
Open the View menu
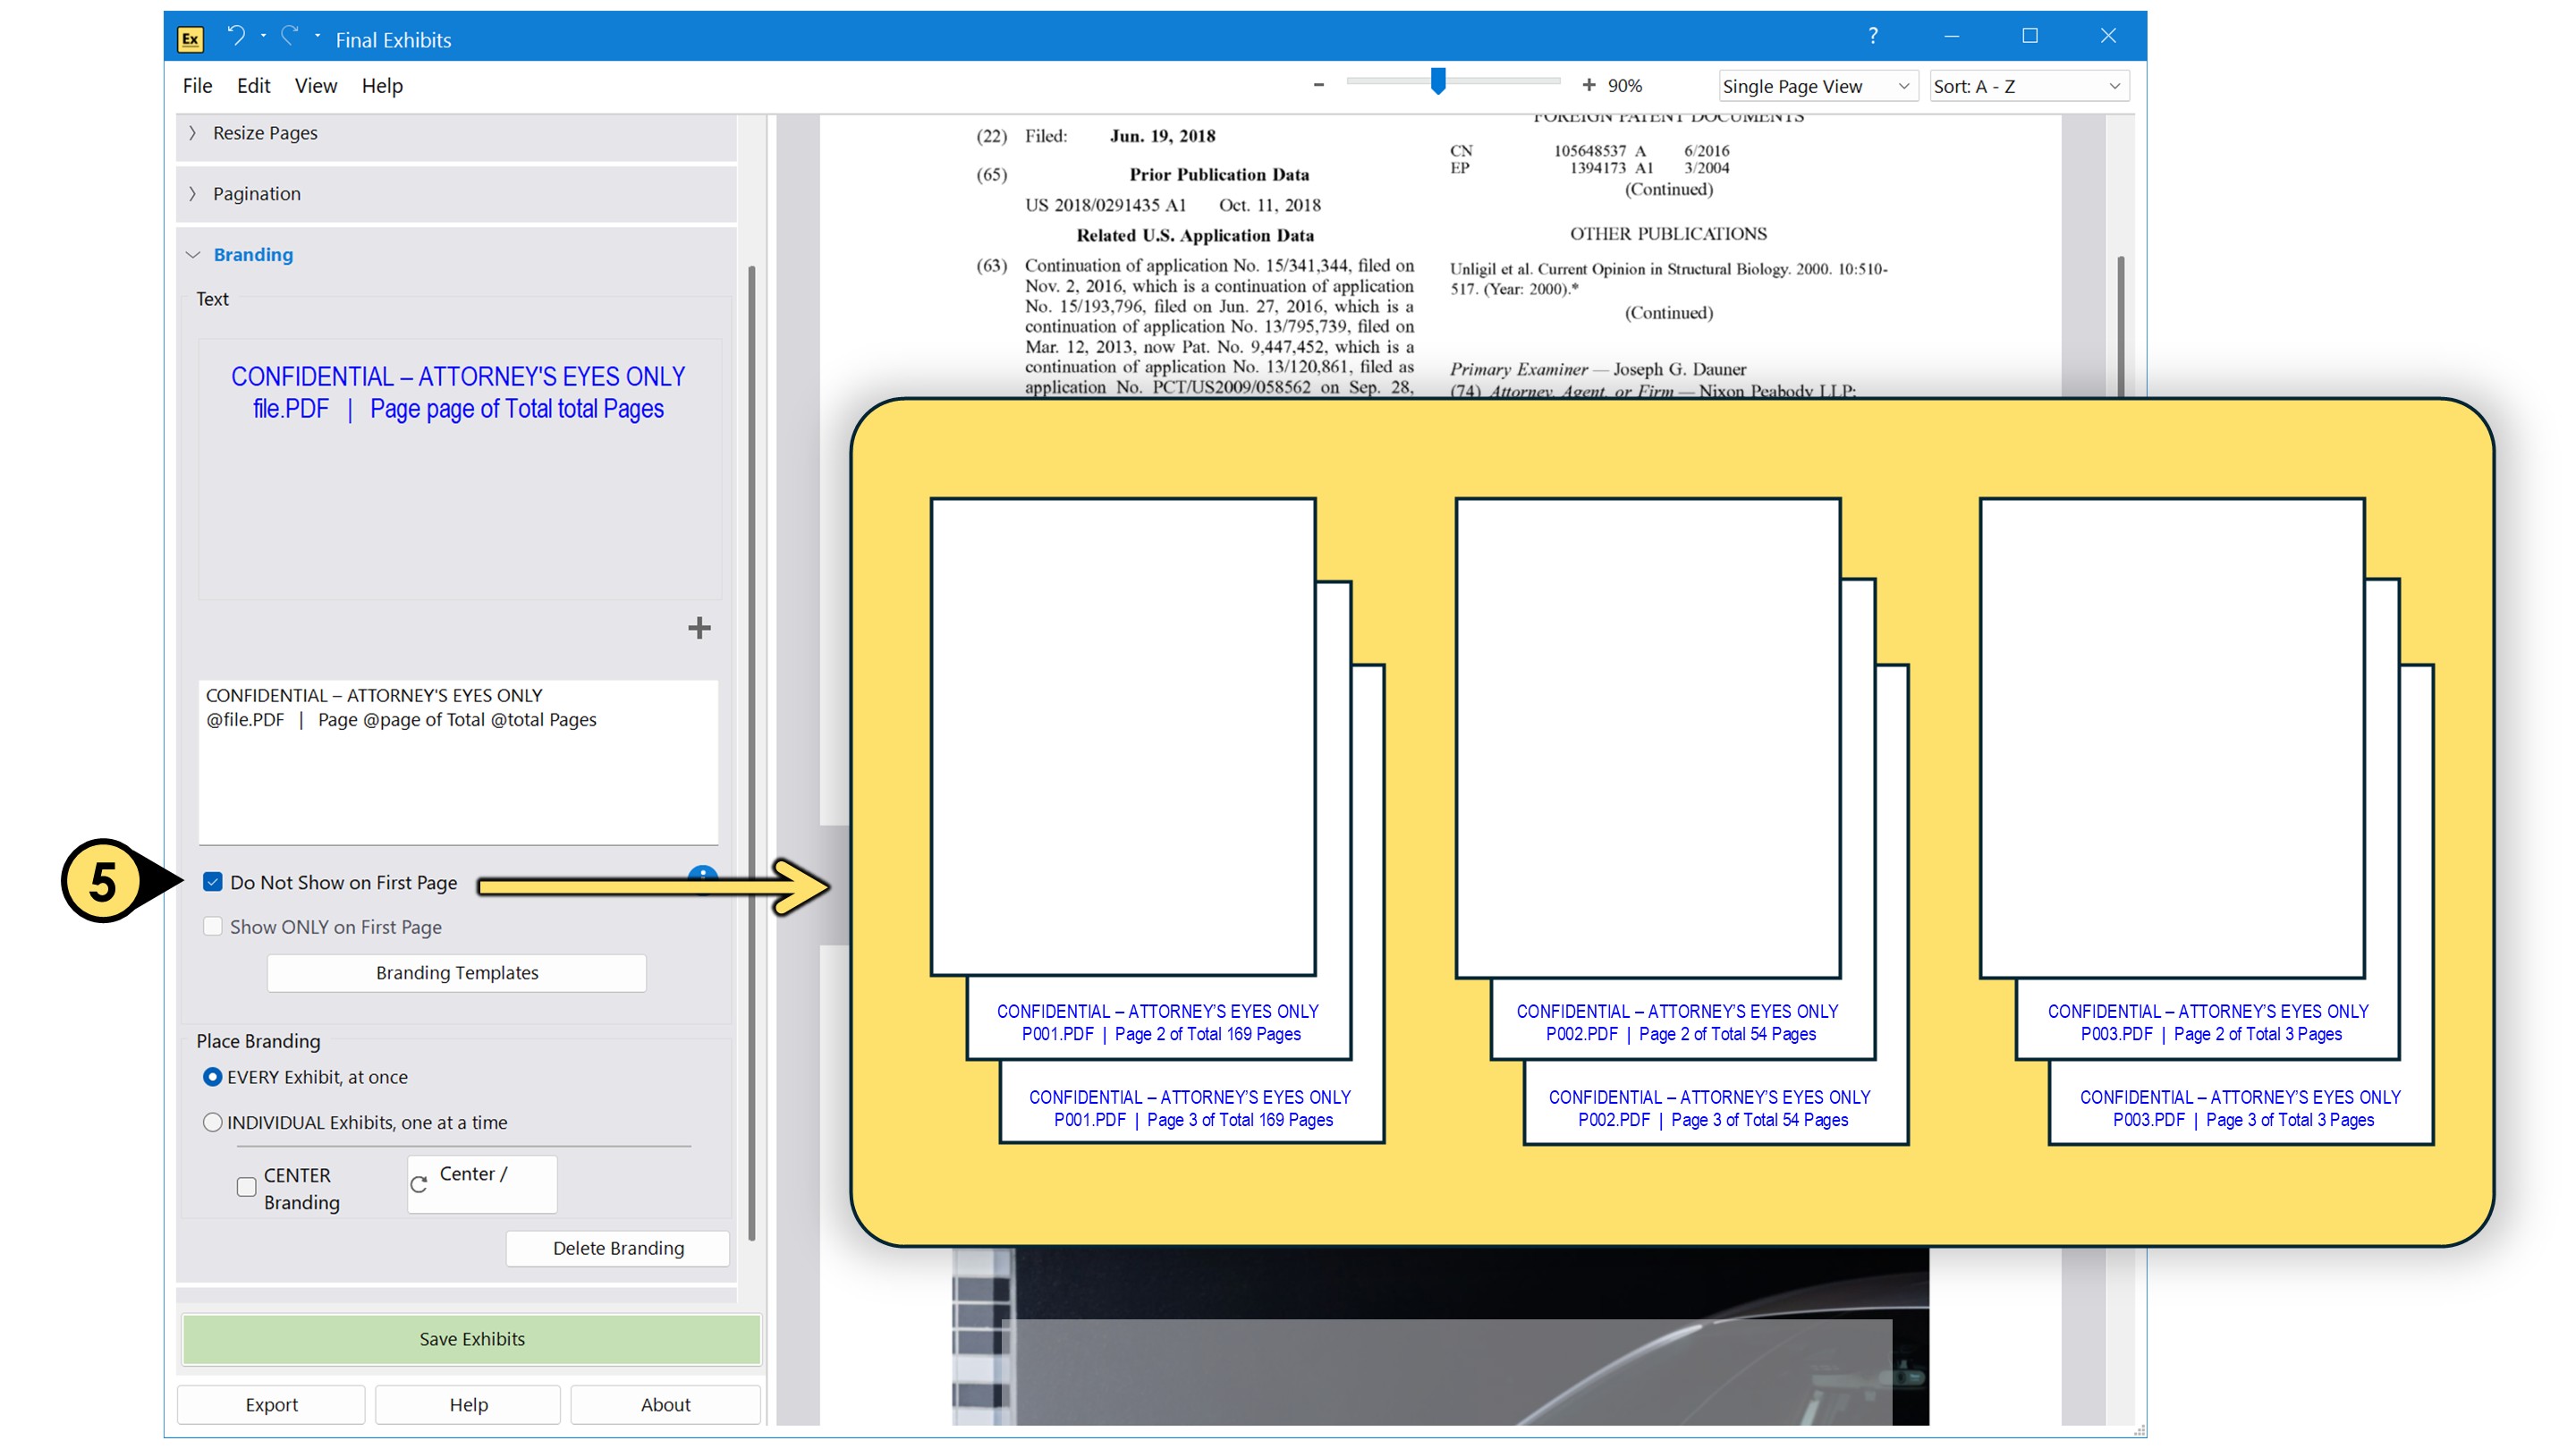click(315, 86)
